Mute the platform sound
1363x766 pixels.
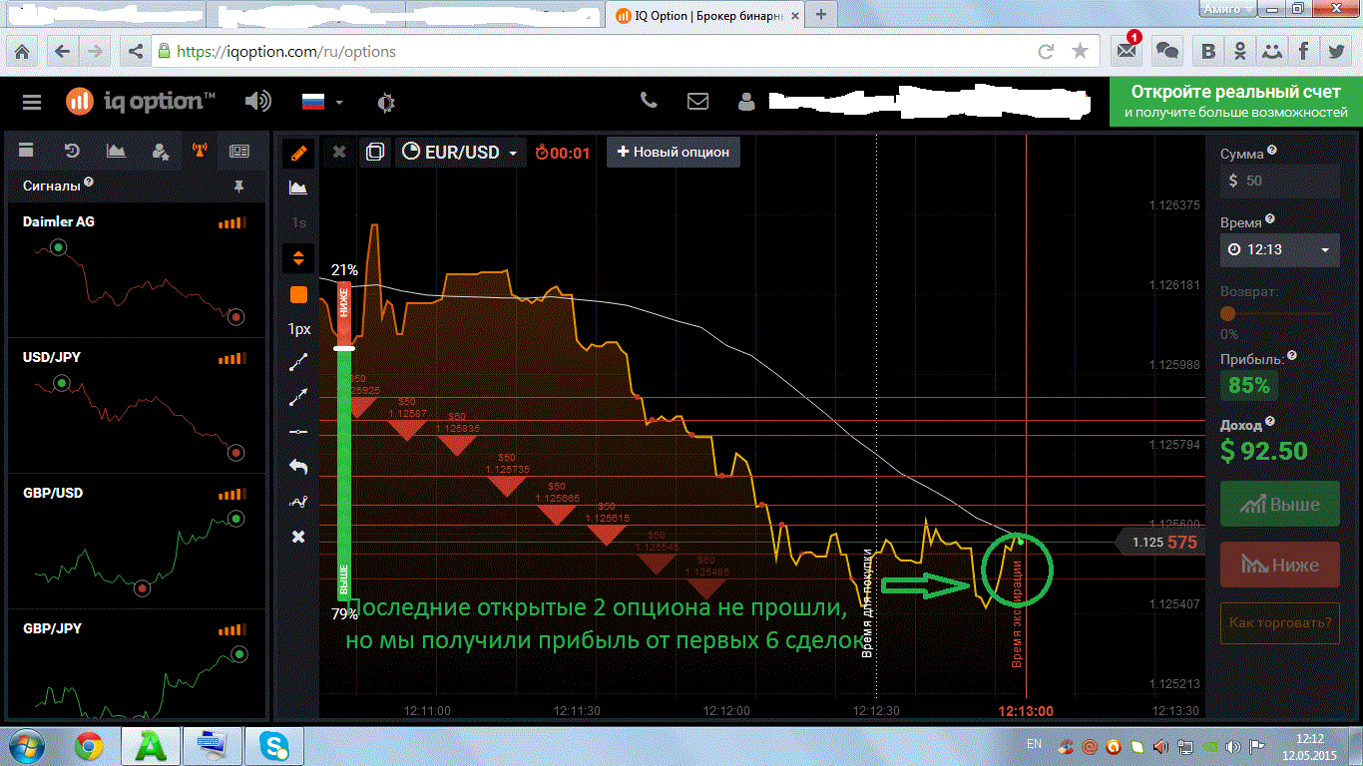(257, 102)
